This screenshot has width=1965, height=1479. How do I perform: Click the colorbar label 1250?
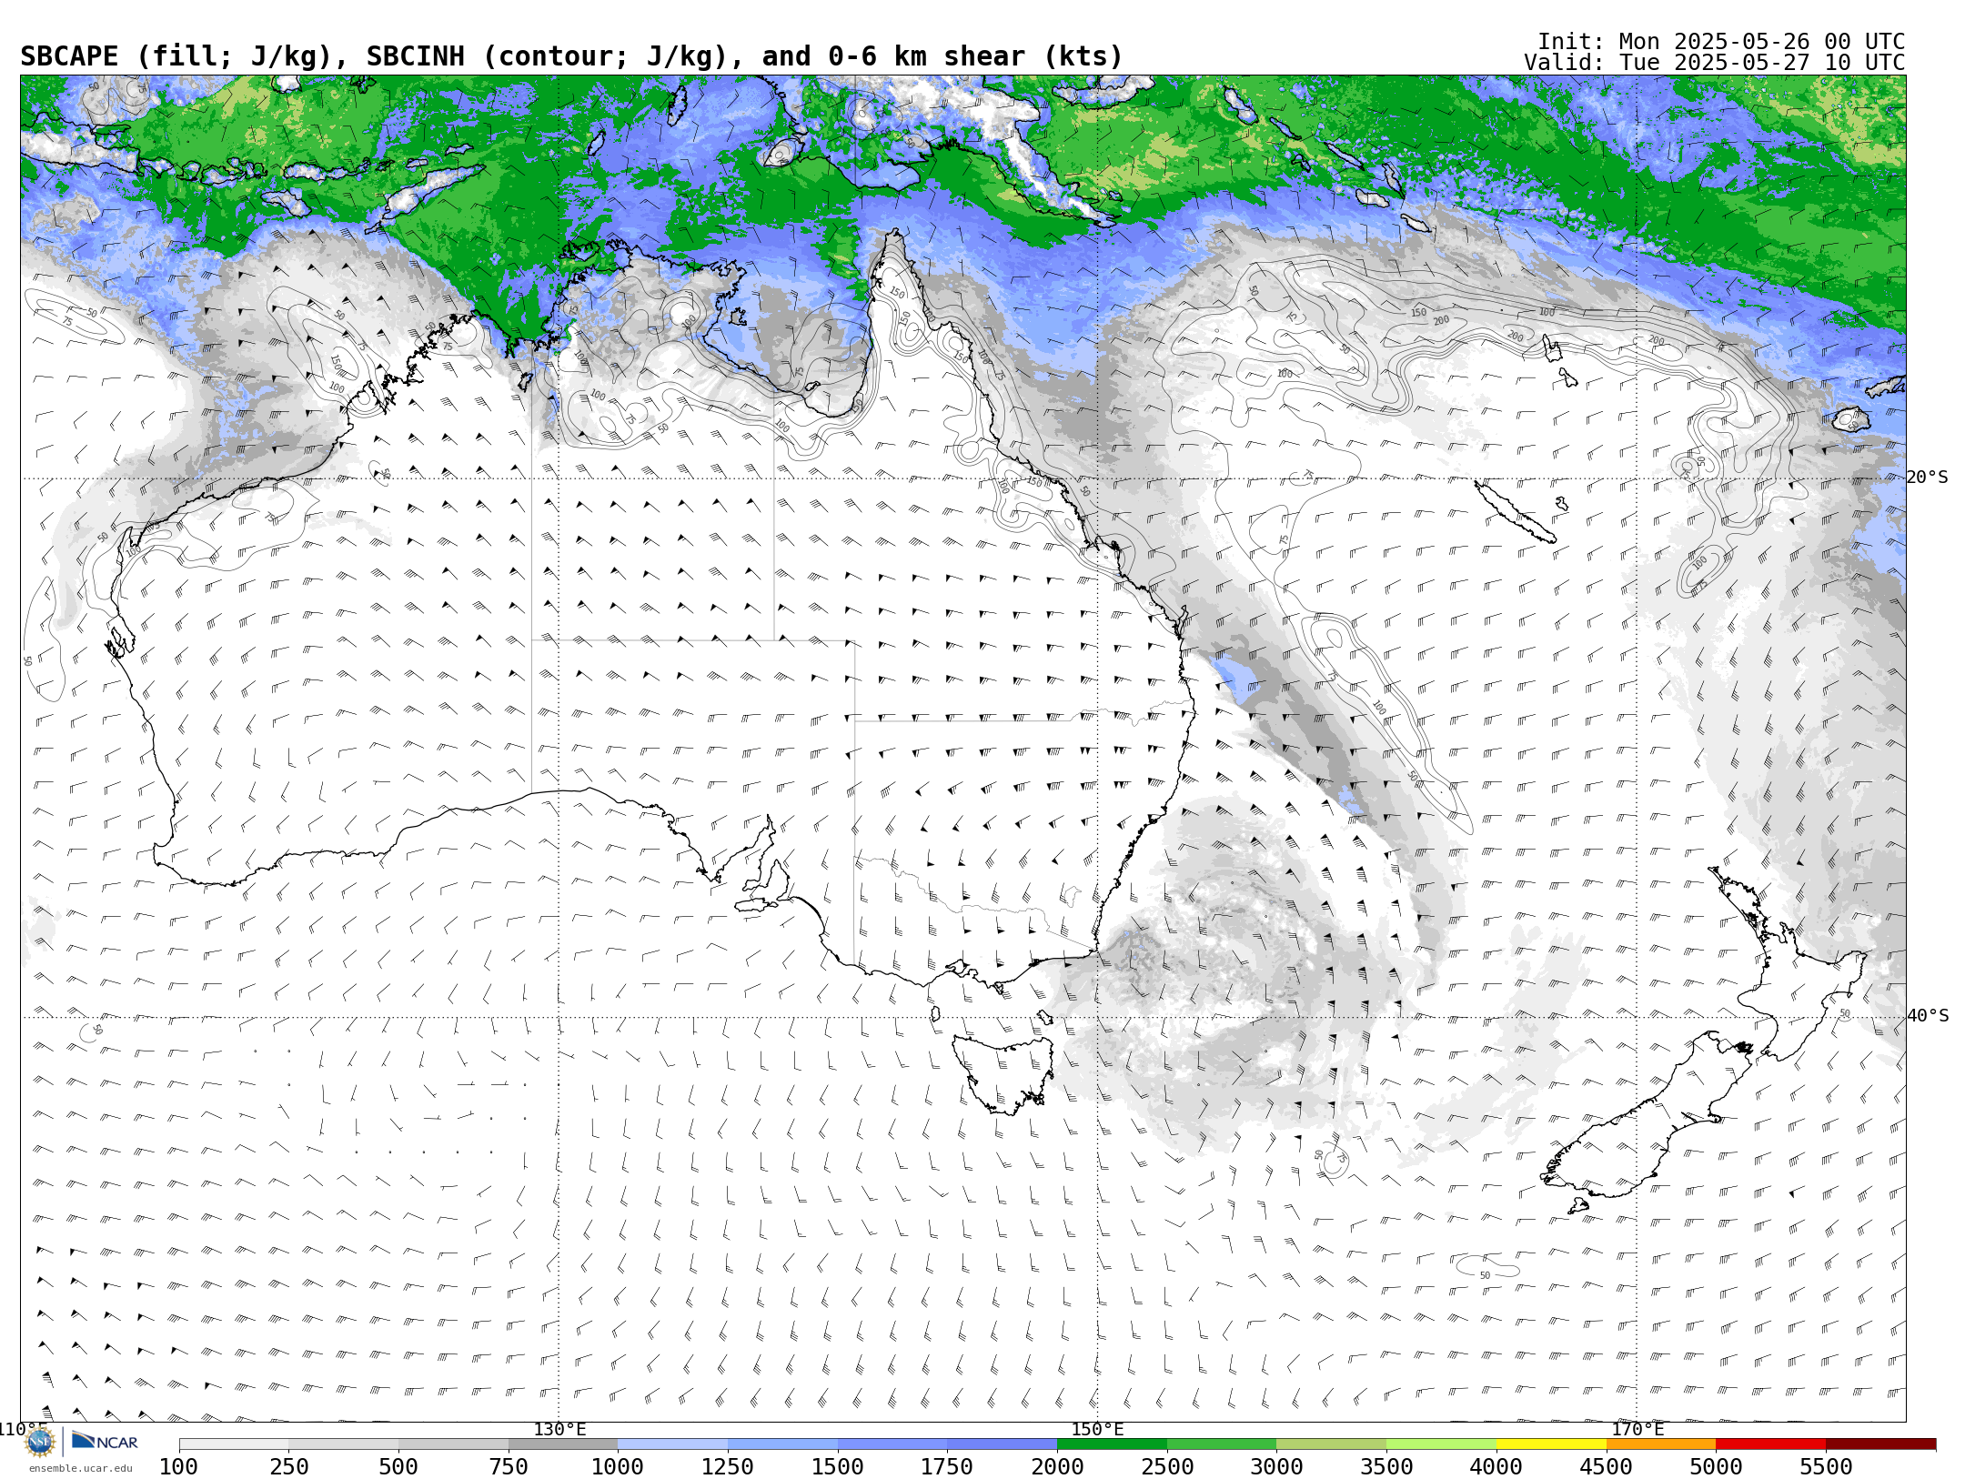click(728, 1466)
